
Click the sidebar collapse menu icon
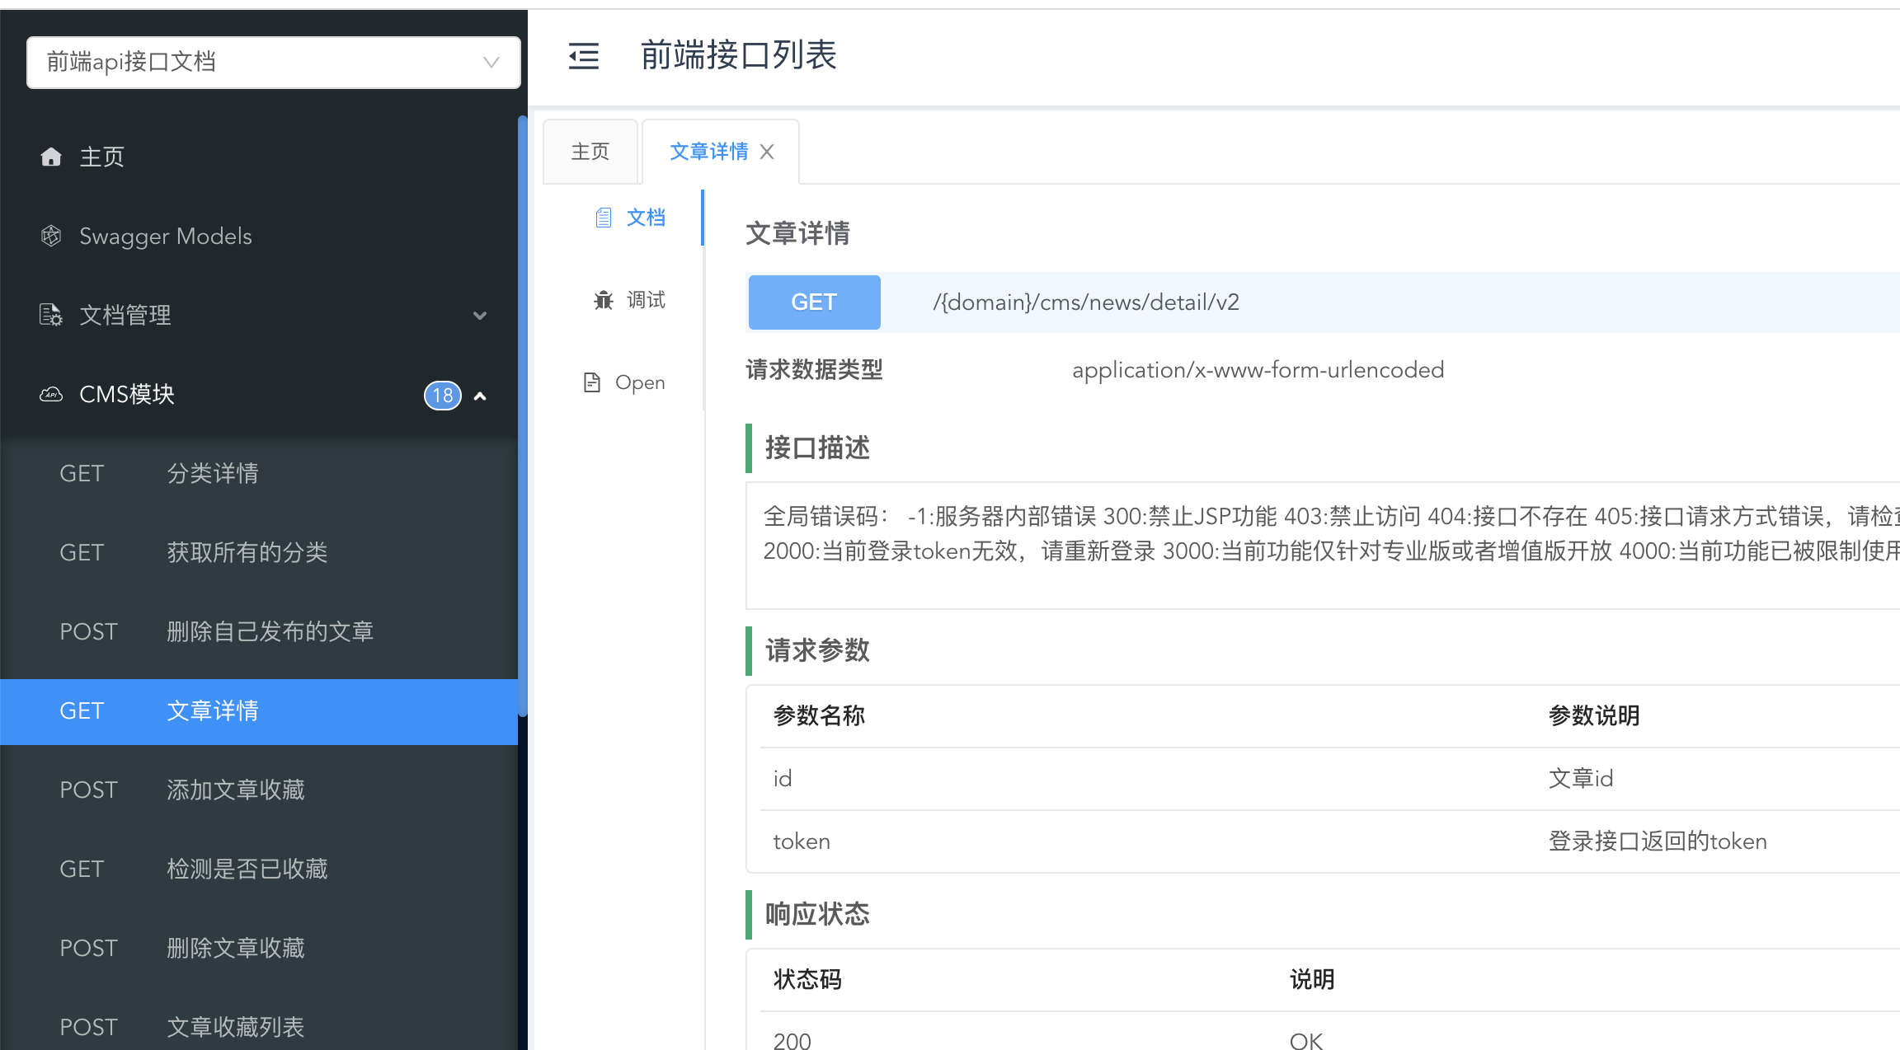584,57
